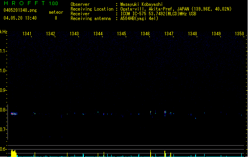Image resolution: width=248 pixels, height=157 pixels.
Task: Click the large yellow power block at the start
Action: 14,153
